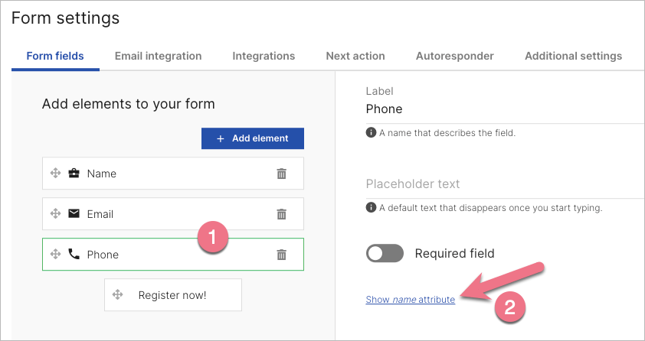Delete the Email field with trash icon
The height and width of the screenshot is (341, 645).
point(281,214)
